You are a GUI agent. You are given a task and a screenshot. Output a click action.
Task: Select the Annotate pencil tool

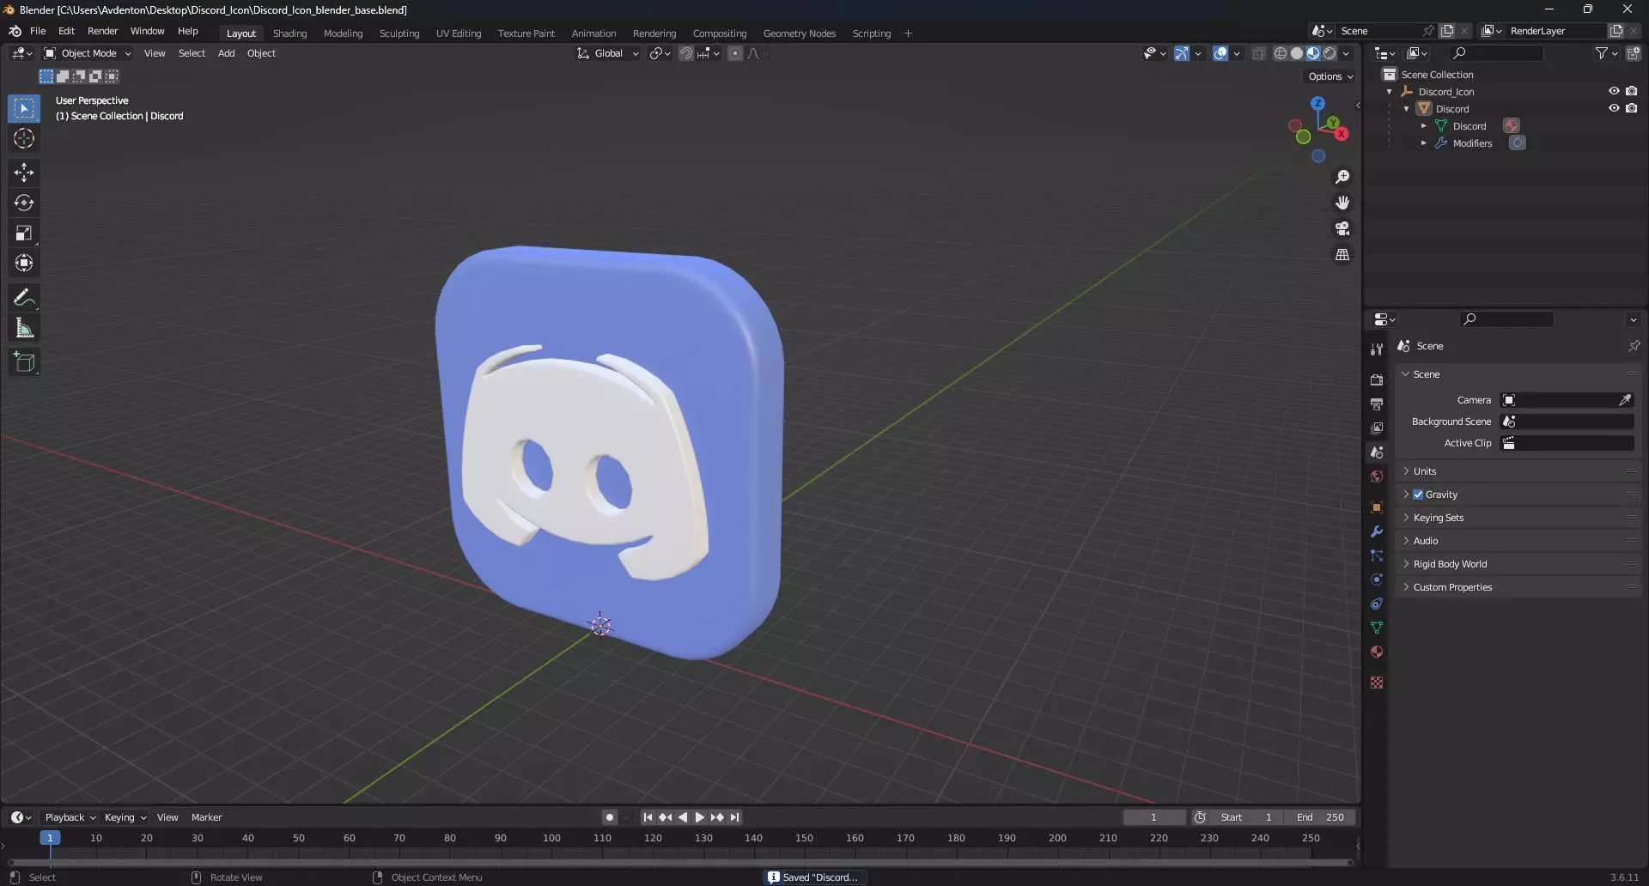[24, 297]
